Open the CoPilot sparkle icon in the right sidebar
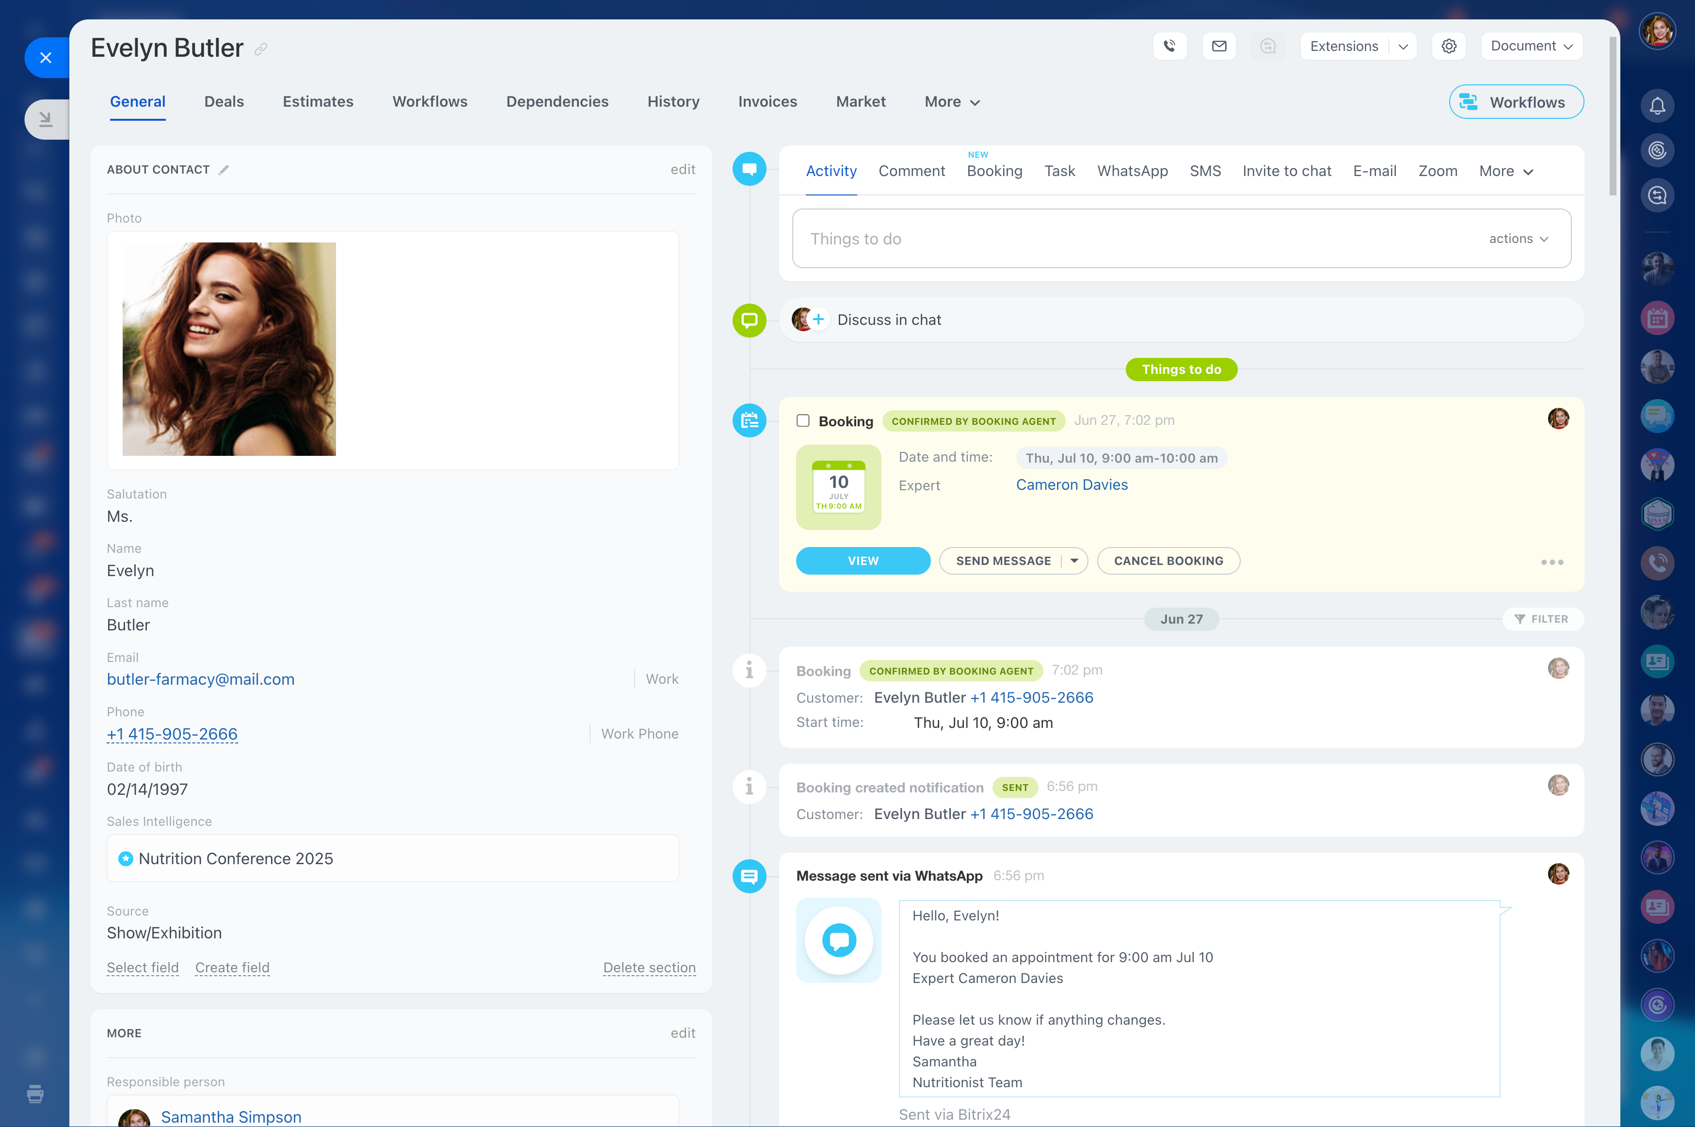This screenshot has height=1127, width=1695. 1658,150
